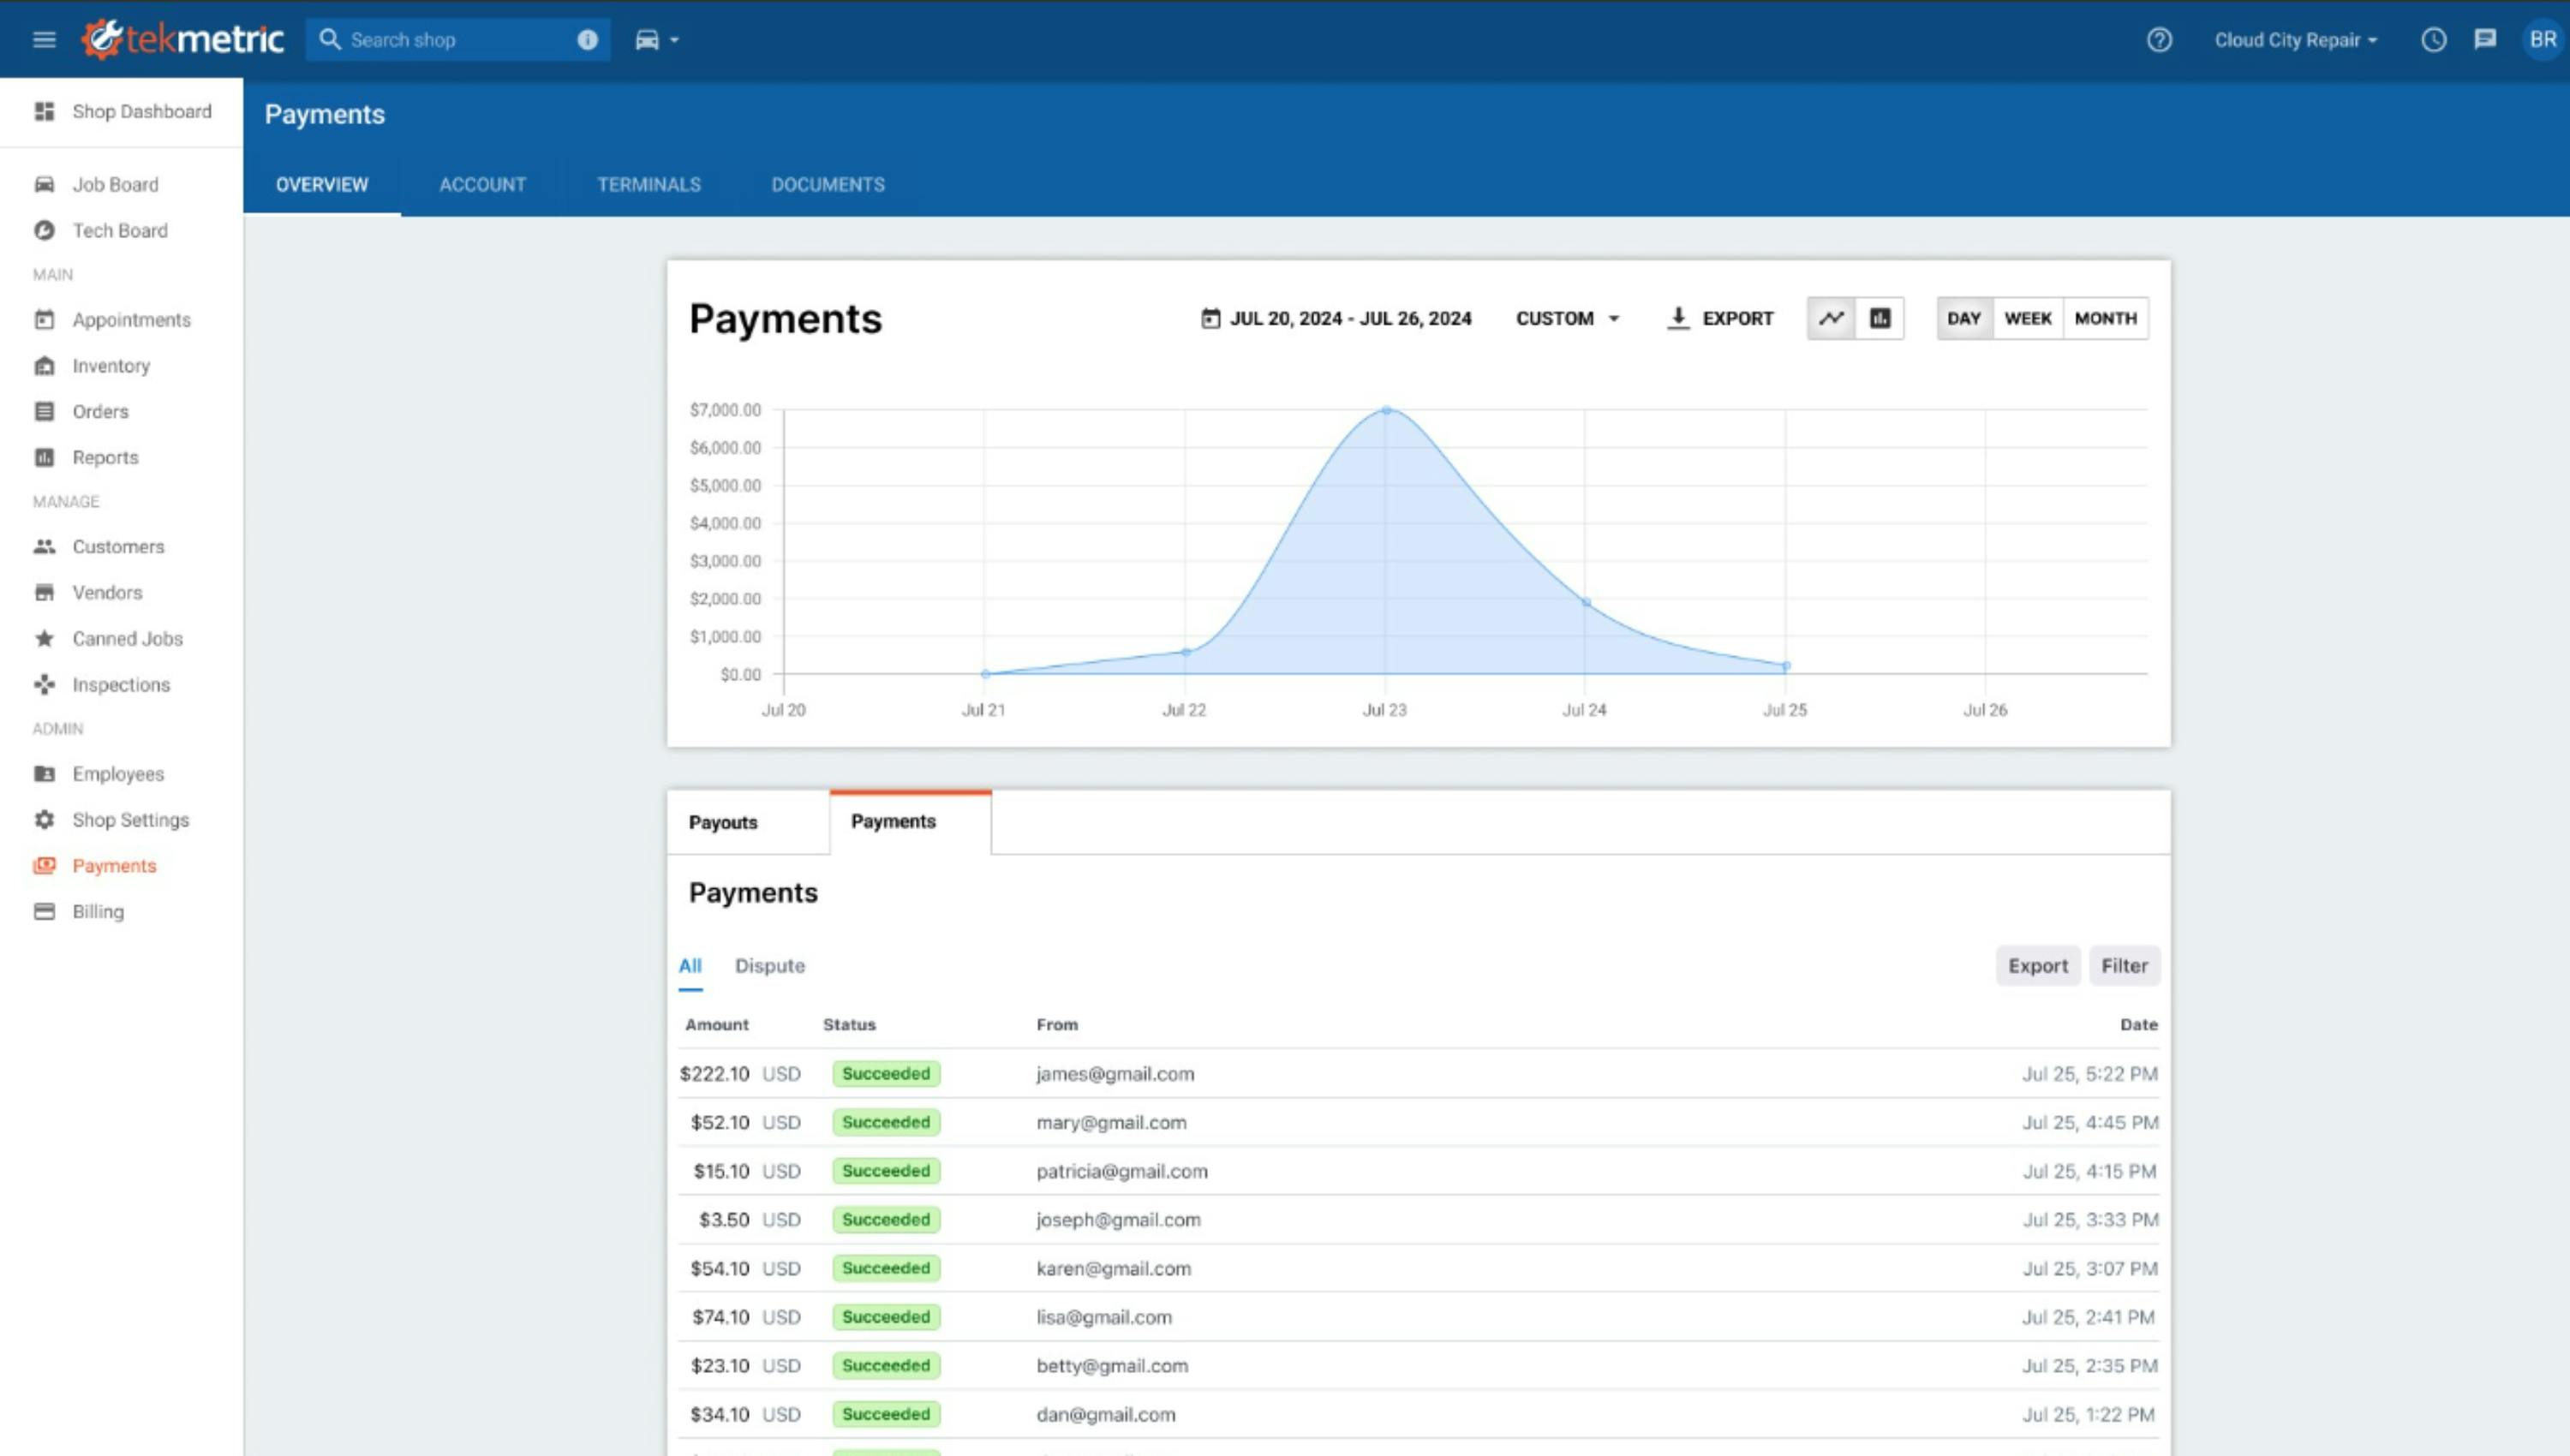Click the search info icon
Viewport: 2570px width, 1456px height.
(x=587, y=40)
